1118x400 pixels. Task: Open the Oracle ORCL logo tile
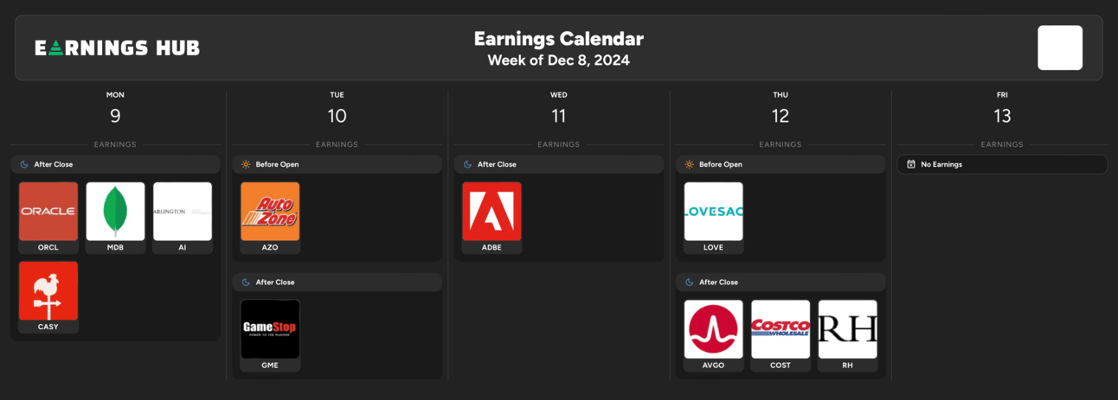(48, 211)
